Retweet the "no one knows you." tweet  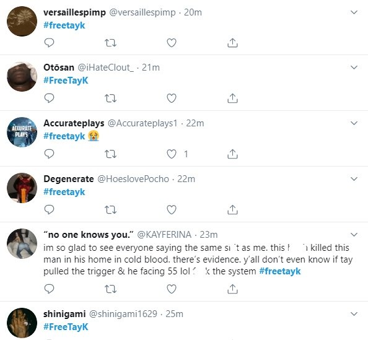(x=110, y=289)
